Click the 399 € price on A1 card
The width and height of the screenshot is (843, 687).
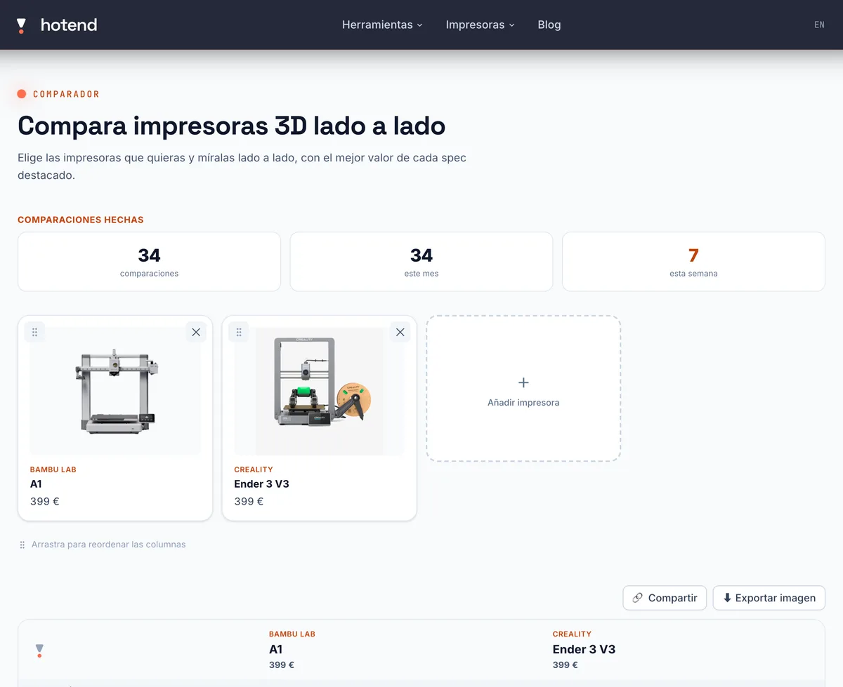click(45, 502)
